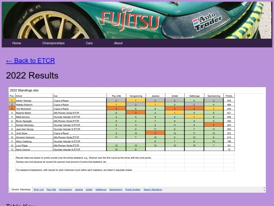Click the Points column header
The height and width of the screenshot is (206, 274).
click(229, 96)
